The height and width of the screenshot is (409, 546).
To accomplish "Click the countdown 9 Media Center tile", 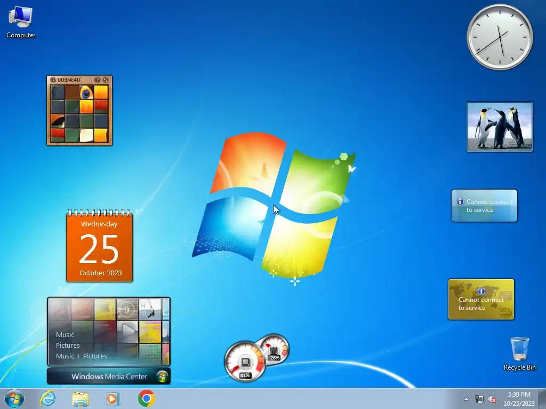I will (x=127, y=309).
